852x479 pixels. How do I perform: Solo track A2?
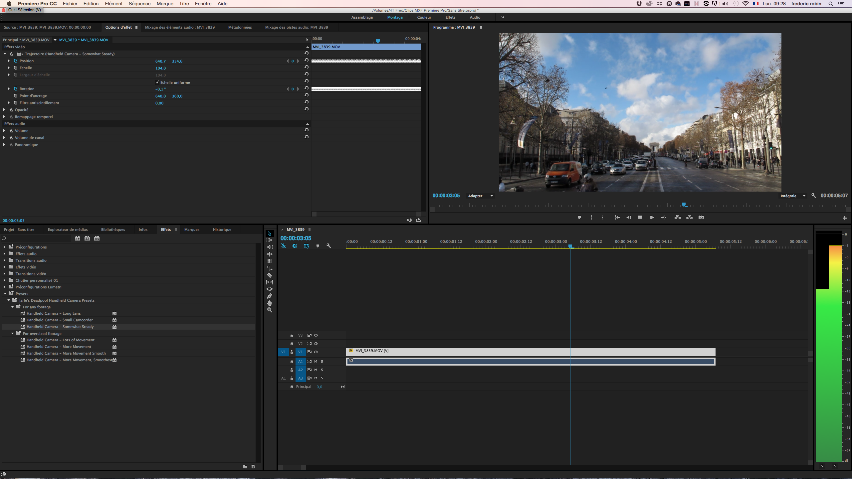click(322, 370)
